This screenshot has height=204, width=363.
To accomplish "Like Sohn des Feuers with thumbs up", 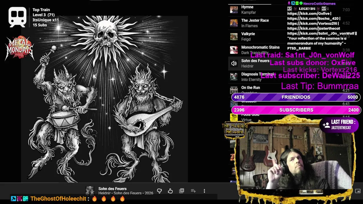I will [x=170, y=191].
